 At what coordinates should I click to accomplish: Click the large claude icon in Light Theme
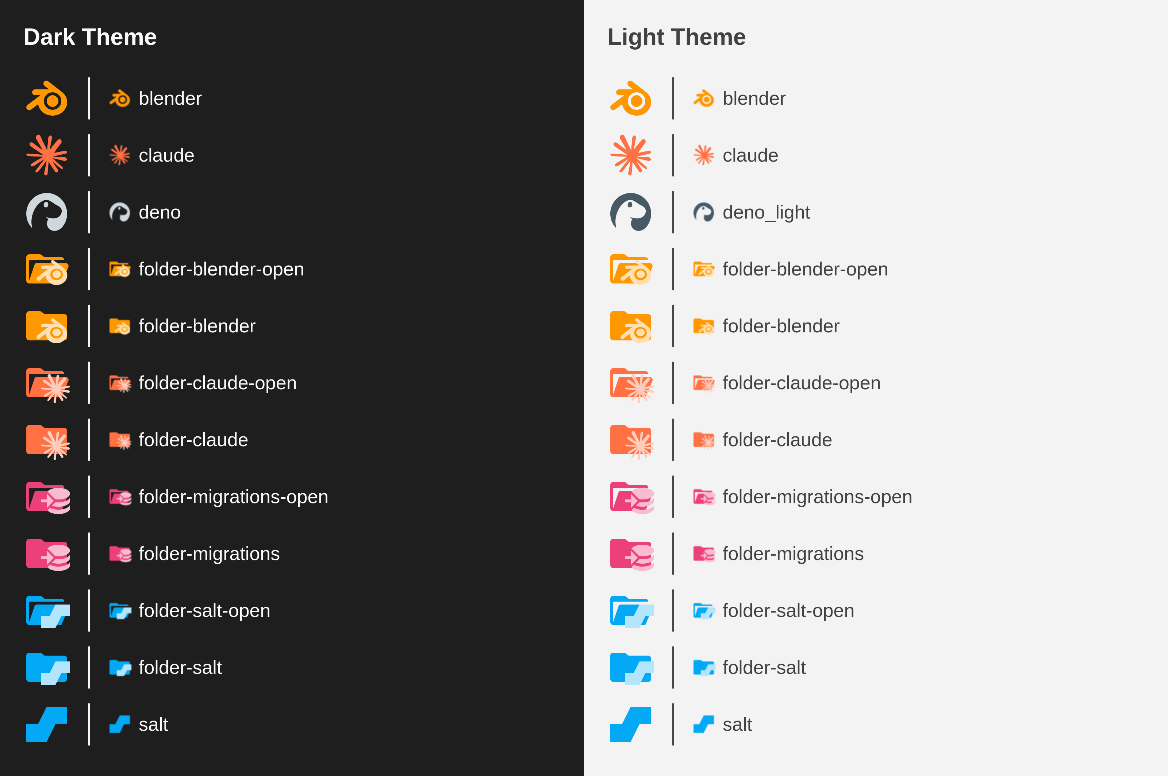[x=630, y=155]
